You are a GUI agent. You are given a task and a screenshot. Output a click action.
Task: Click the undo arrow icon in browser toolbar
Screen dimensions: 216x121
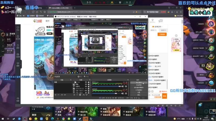(x=41, y=12)
